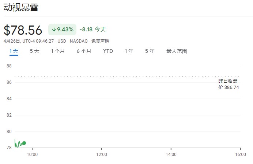Click the NASDAQ exchange text

(x=79, y=41)
